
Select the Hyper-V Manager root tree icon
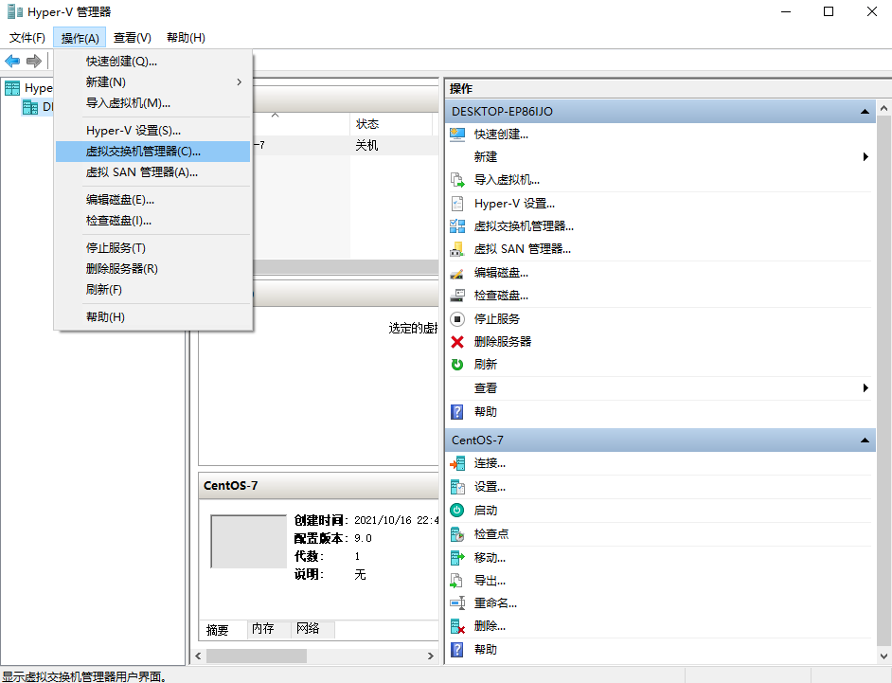pos(12,88)
